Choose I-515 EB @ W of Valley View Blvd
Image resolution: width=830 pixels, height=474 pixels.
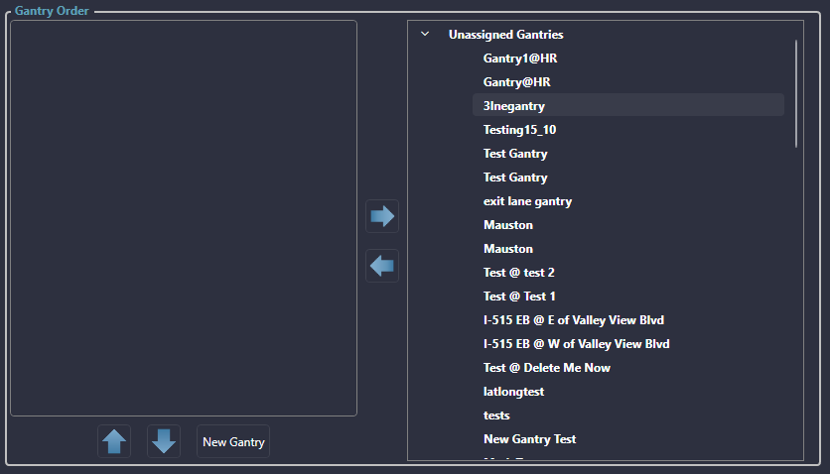coord(576,344)
